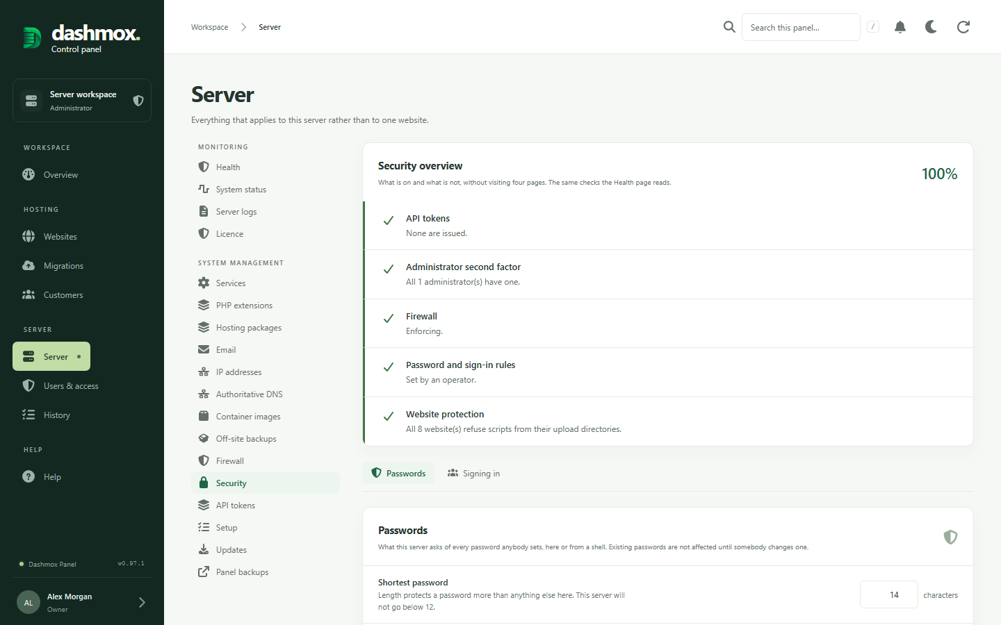
Task: Click the 100% security score
Action: click(939, 174)
